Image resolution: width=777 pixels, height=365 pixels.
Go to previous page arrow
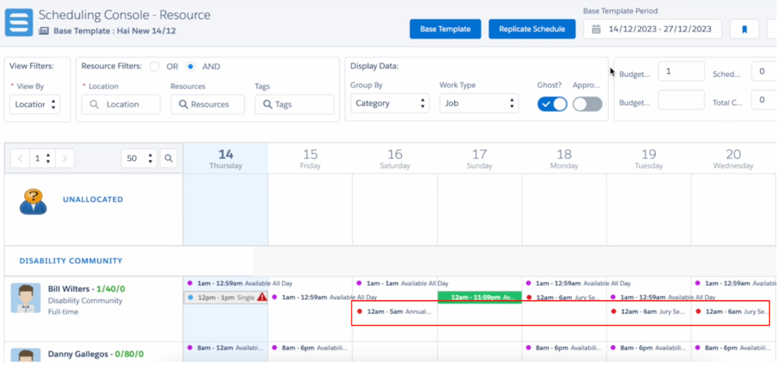tap(20, 158)
